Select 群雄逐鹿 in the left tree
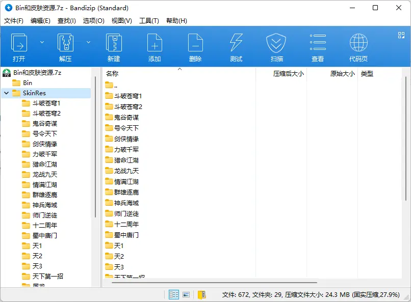 click(45, 195)
